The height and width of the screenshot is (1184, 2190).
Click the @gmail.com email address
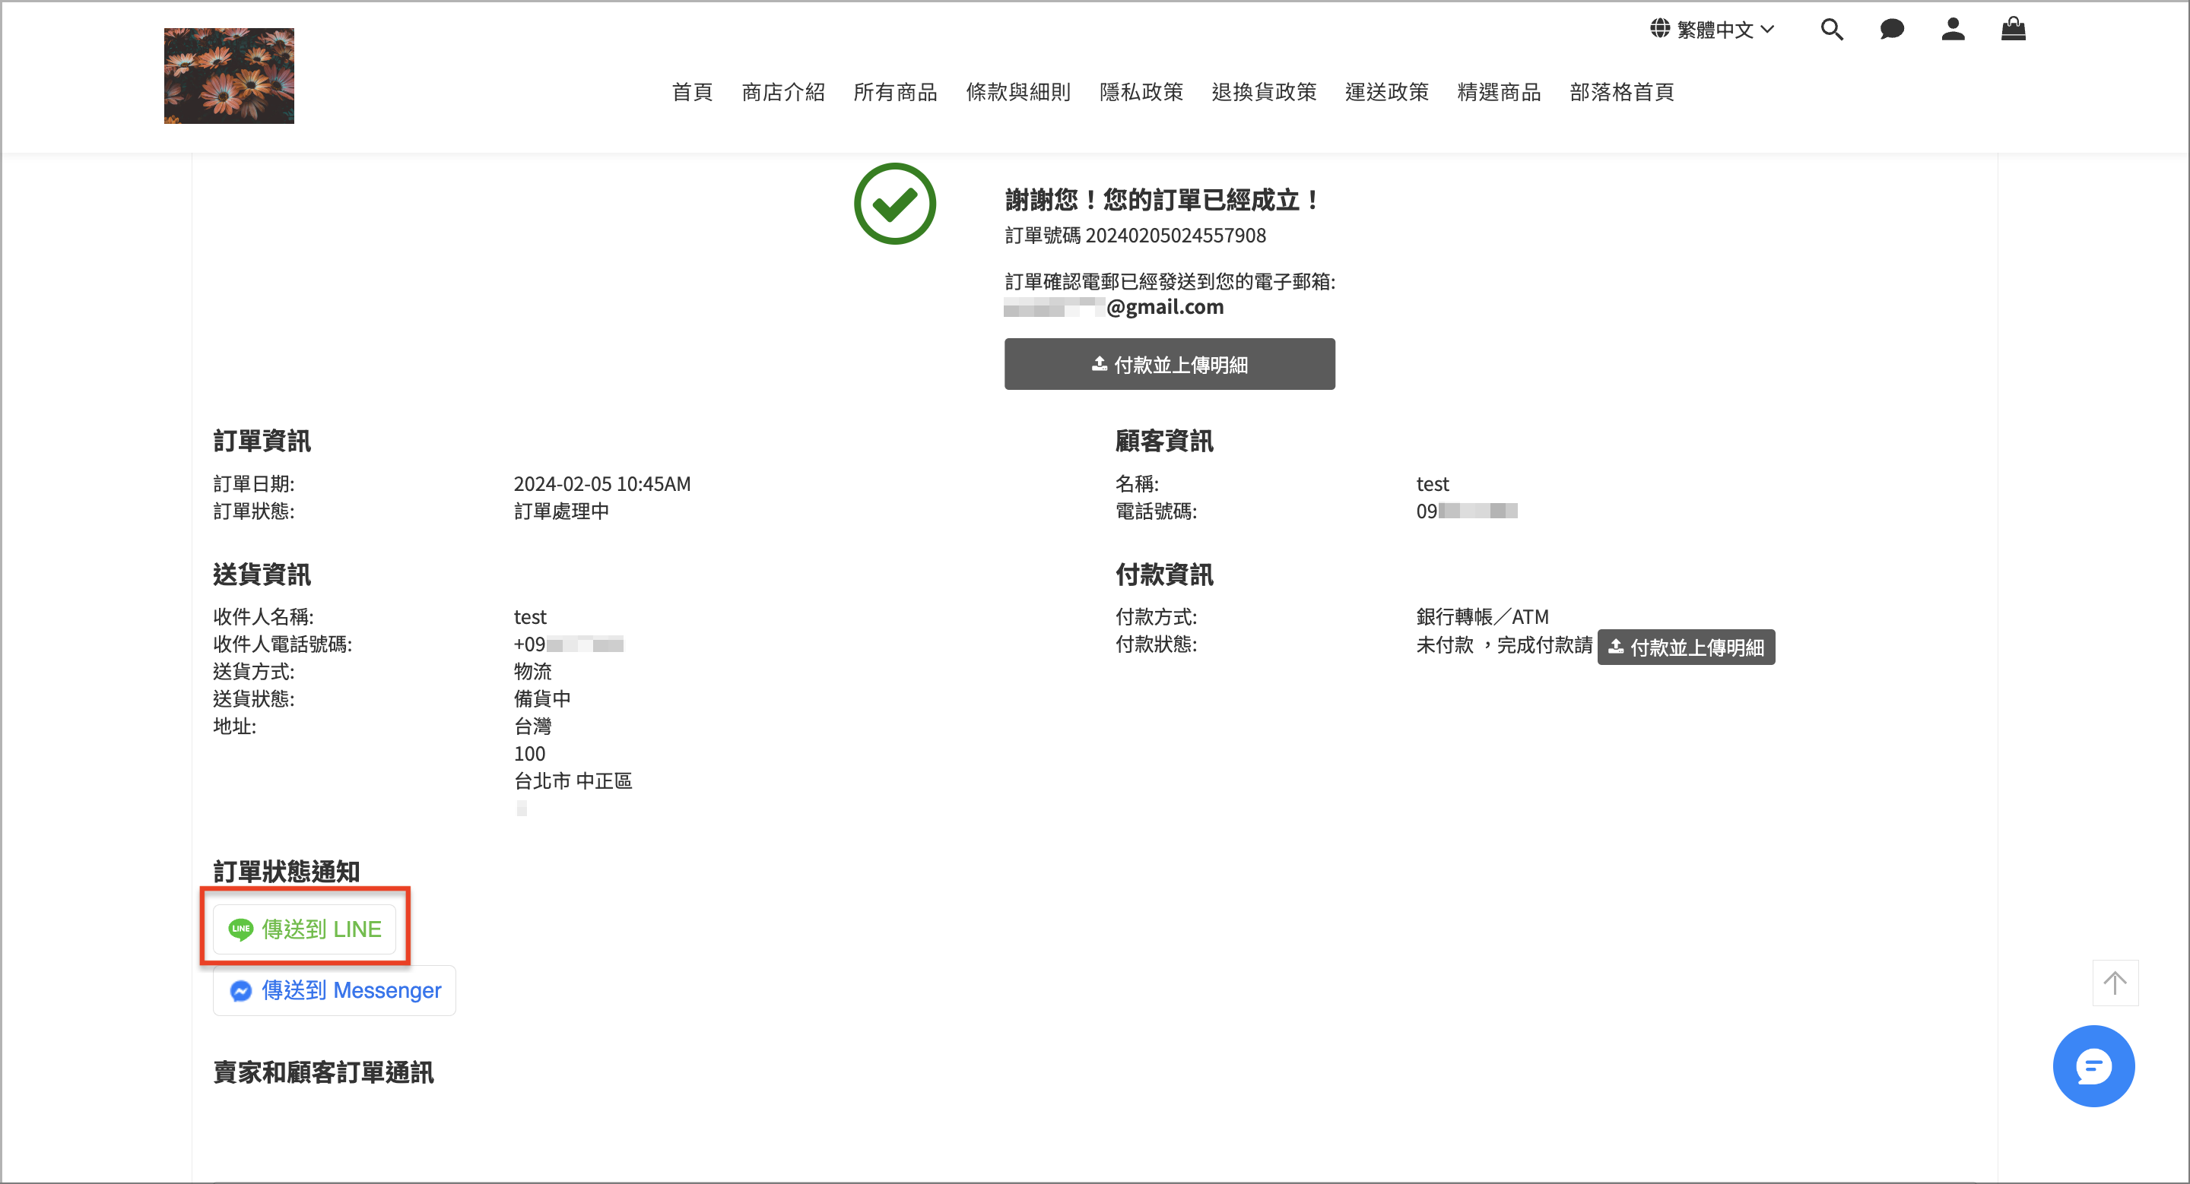[1114, 306]
